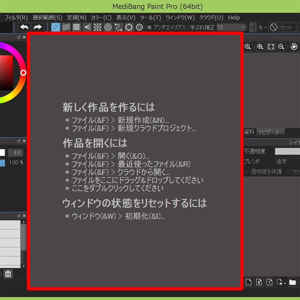Image resolution: width=300 pixels, height=300 pixels.
Task: Click the 新規作成(&N)... hint line
Action: point(117,120)
